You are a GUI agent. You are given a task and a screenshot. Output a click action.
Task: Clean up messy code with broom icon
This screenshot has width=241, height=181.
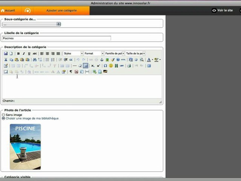click(x=113, y=60)
